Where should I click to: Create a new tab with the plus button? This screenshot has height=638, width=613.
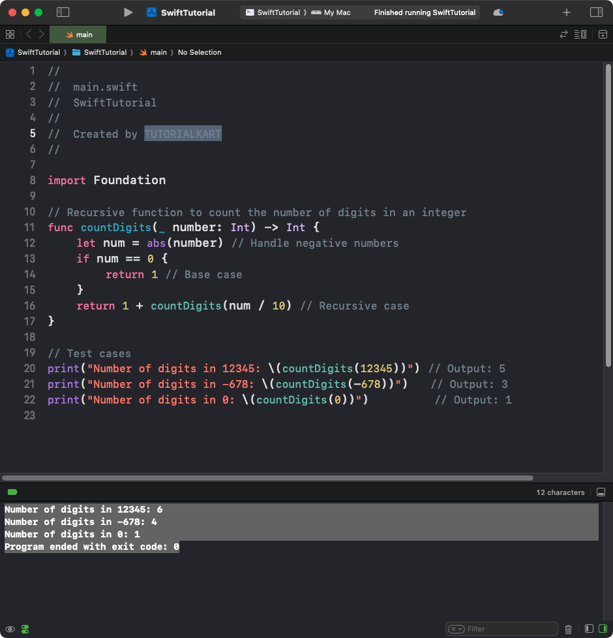tap(566, 12)
